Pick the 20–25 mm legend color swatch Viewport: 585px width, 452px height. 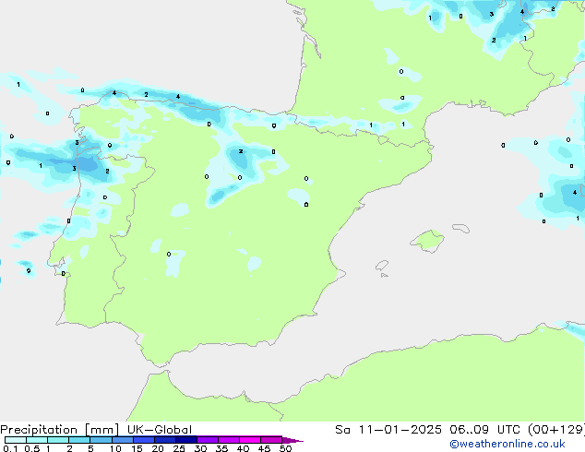pyautogui.click(x=164, y=440)
